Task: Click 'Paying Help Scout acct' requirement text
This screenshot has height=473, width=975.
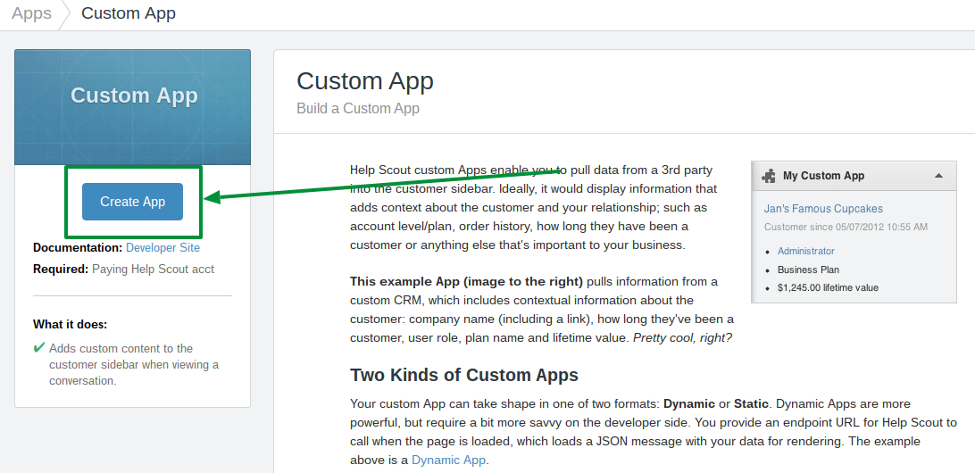Action: coord(153,270)
